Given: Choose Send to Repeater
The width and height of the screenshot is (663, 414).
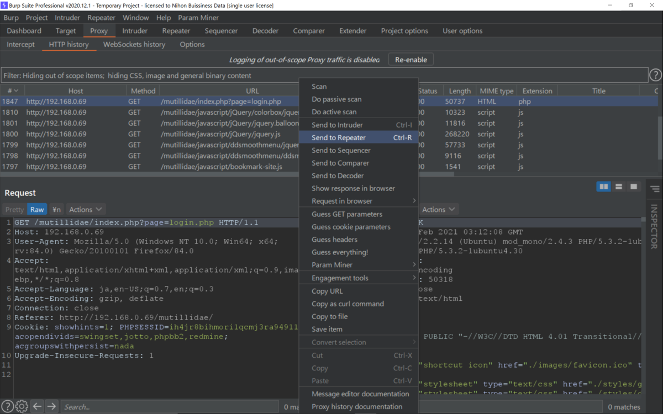Looking at the screenshot, I should pos(358,137).
